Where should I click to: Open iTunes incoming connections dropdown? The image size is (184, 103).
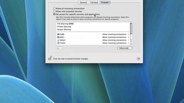pyautogui.click(x=116, y=43)
